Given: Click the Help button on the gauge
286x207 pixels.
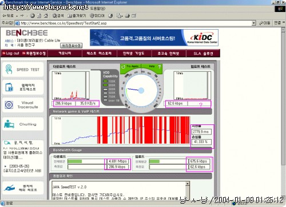Looking at the screenshot, I should pos(152,66).
